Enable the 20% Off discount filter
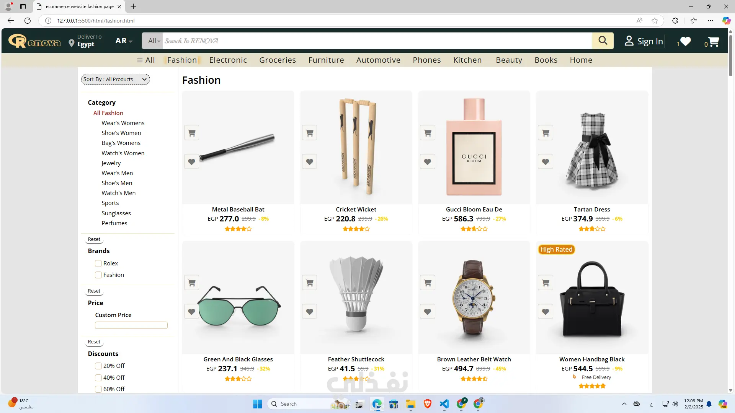 [98, 366]
